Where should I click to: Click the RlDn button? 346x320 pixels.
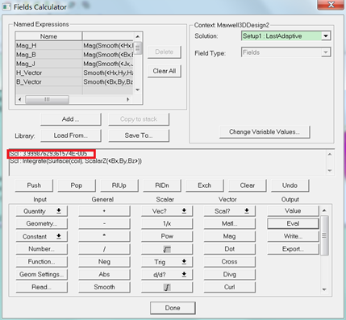162,185
